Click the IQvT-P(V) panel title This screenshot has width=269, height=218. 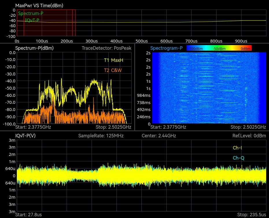pyautogui.click(x=25, y=136)
